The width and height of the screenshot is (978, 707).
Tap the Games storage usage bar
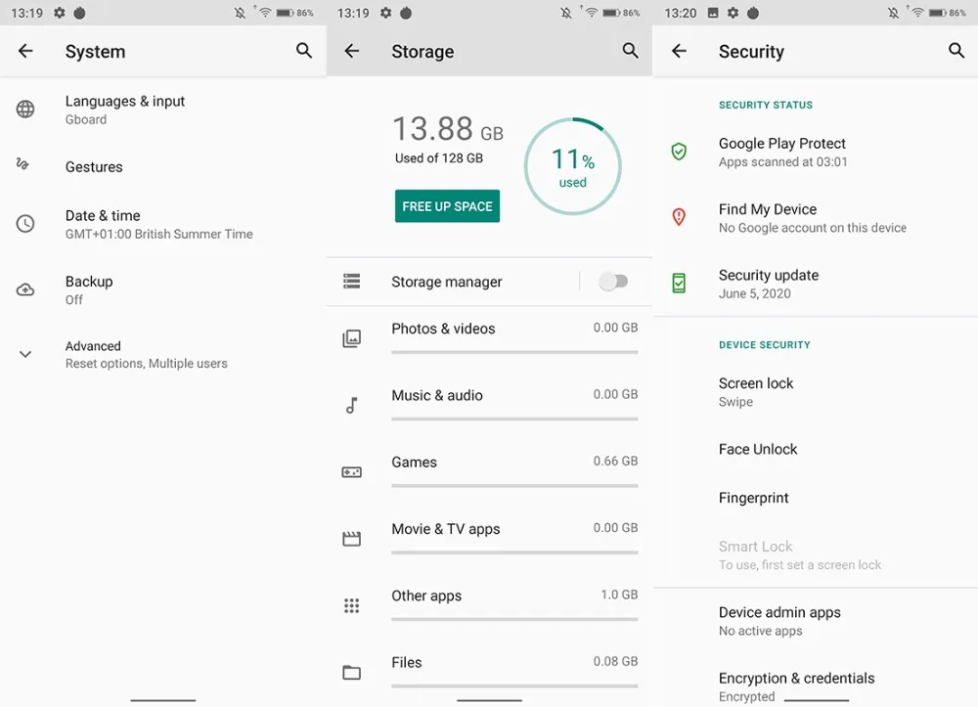click(x=514, y=485)
